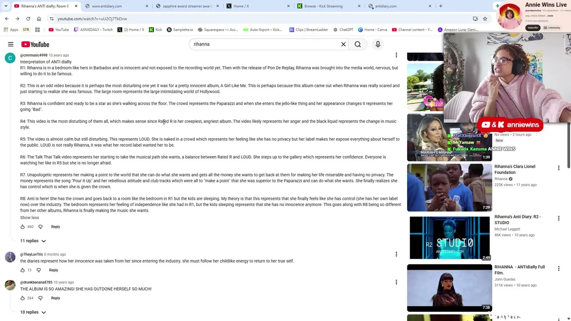Open the tab search dropdown arrow
The image size is (571, 321).
[x=6, y=6]
